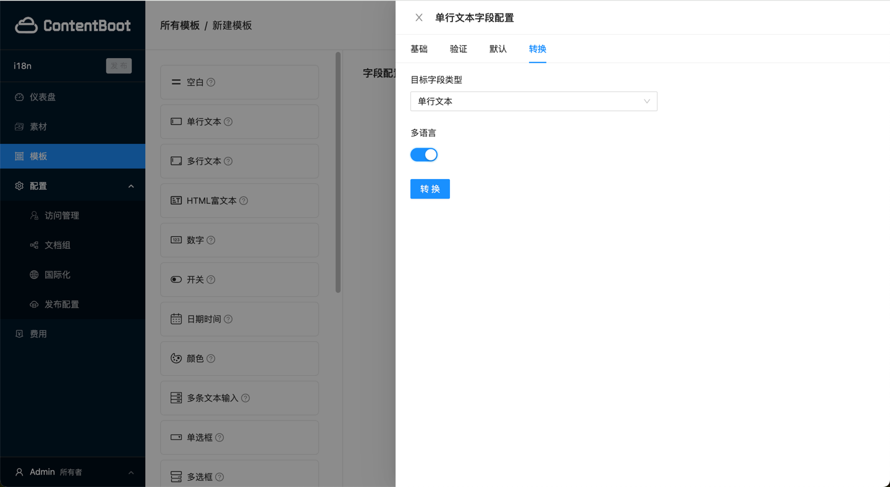
Task: Click the calendar icon of 日期时间 field
Action: point(176,319)
